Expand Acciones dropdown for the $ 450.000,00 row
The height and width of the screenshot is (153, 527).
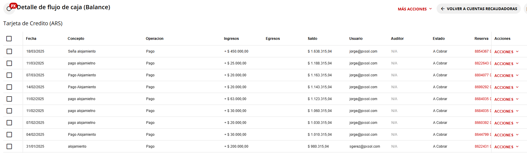click(x=506, y=52)
